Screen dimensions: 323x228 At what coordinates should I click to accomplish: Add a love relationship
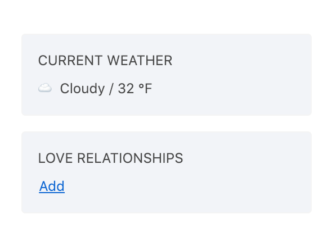pyautogui.click(x=52, y=186)
